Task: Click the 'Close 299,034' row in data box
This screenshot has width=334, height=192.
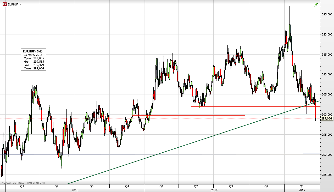Action: coord(34,68)
